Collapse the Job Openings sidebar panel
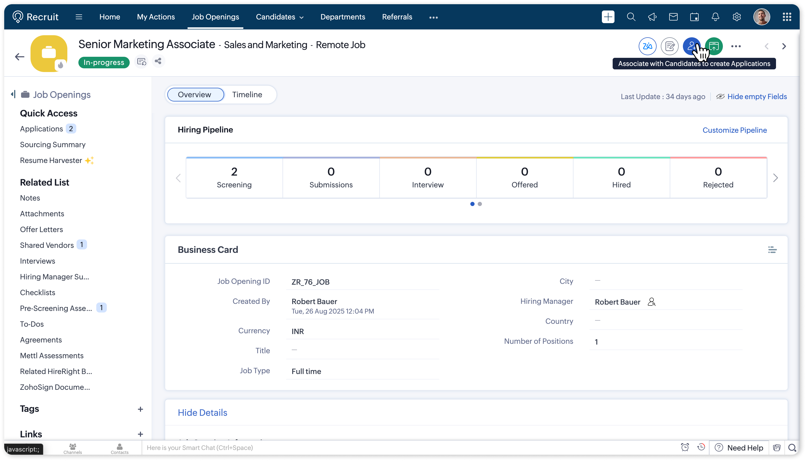806x461 pixels. tap(13, 94)
